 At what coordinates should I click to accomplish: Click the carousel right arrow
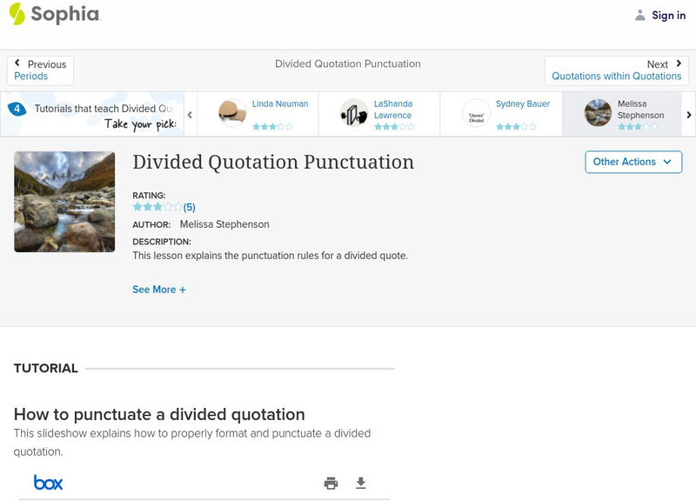689,115
